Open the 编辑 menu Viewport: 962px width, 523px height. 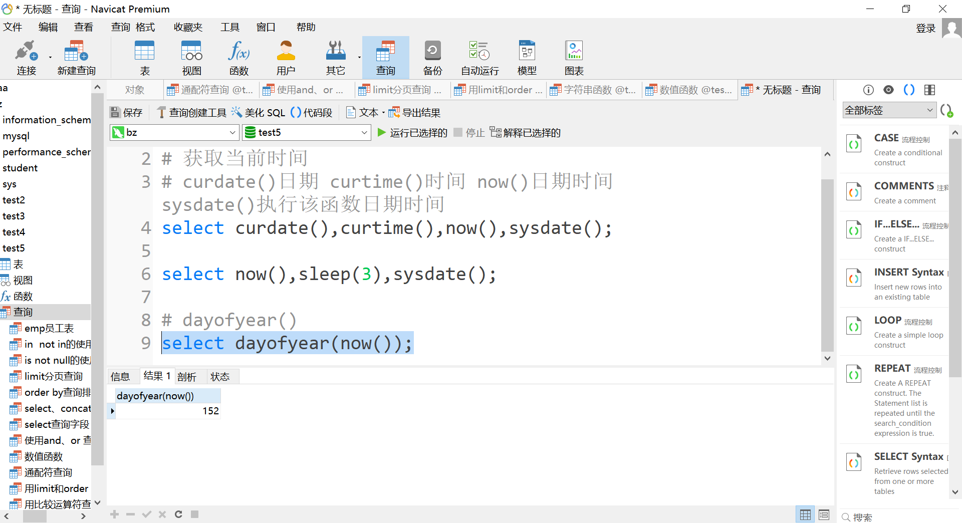[x=48, y=27]
